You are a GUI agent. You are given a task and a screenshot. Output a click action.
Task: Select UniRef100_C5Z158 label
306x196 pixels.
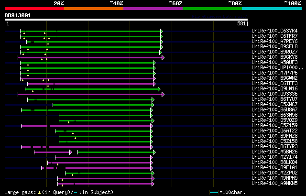[274, 142]
